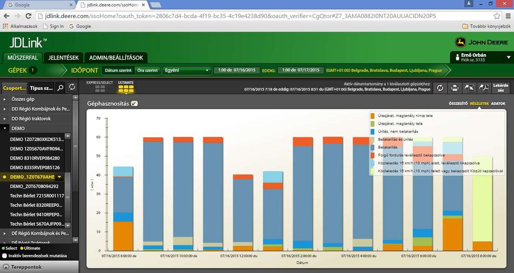Open the Google bookmark
The width and height of the screenshot is (514, 273).
tap(80, 26)
